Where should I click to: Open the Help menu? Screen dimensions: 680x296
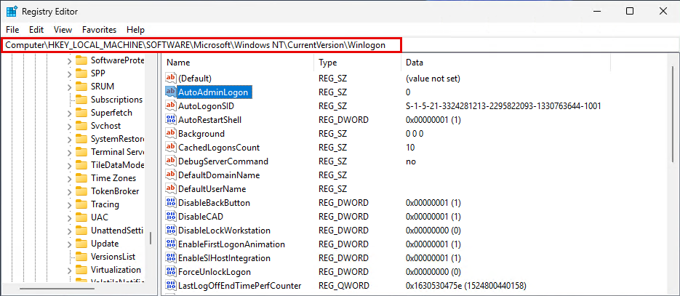[135, 30]
